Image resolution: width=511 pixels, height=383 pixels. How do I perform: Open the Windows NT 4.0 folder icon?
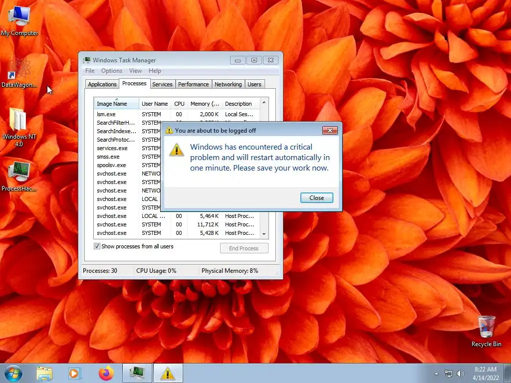click(19, 128)
